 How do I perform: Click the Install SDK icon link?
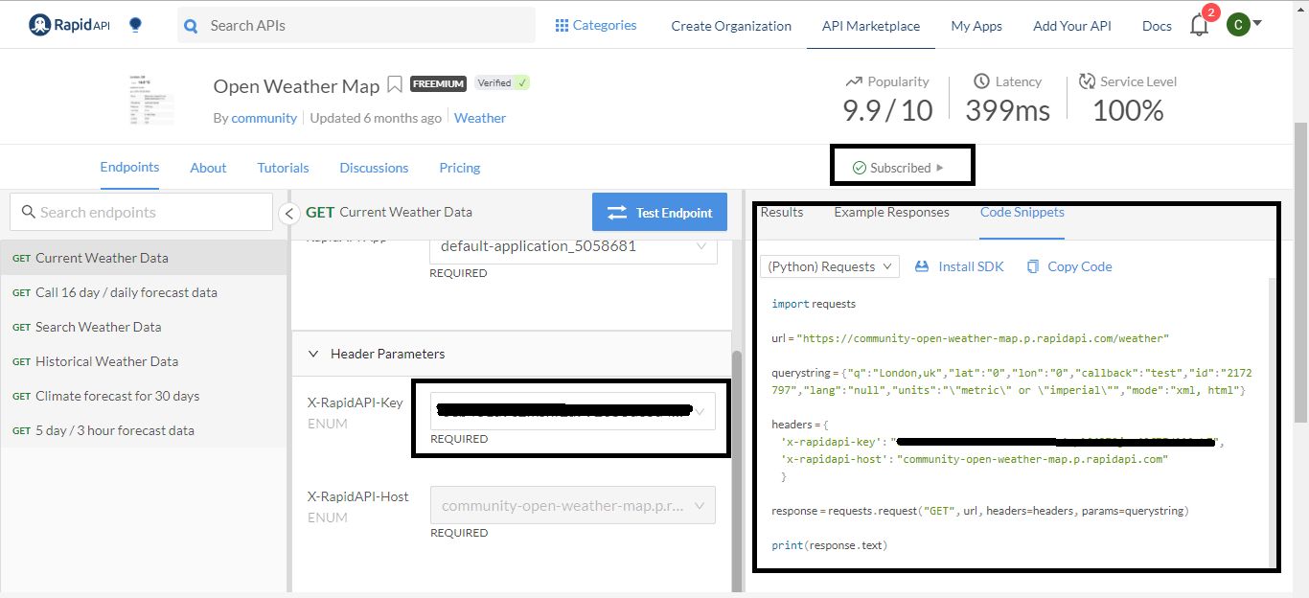click(959, 266)
